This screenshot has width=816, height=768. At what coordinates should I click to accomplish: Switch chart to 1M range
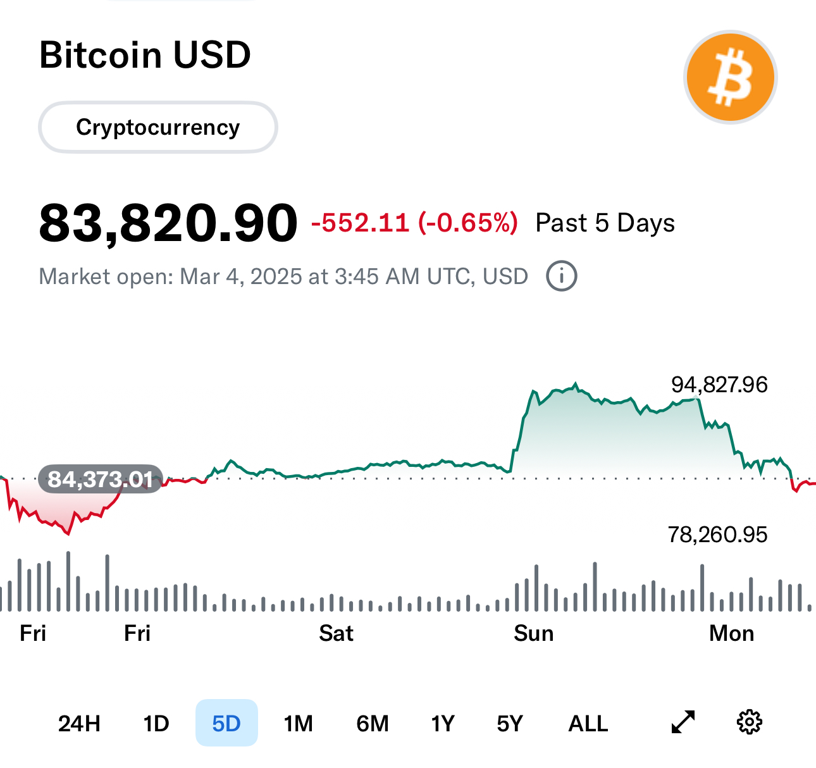tap(298, 723)
